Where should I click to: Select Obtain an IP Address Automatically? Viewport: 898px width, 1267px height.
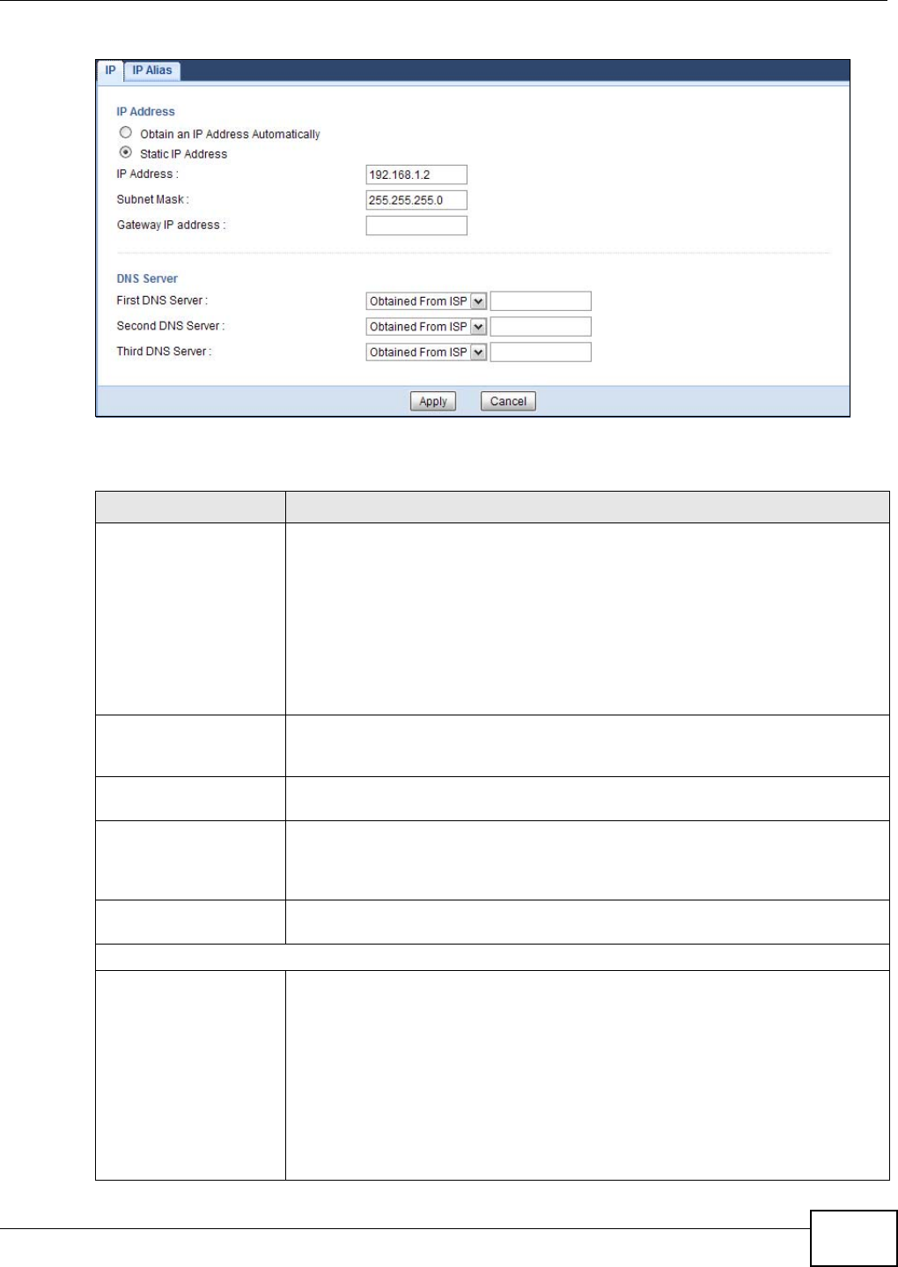[126, 133]
